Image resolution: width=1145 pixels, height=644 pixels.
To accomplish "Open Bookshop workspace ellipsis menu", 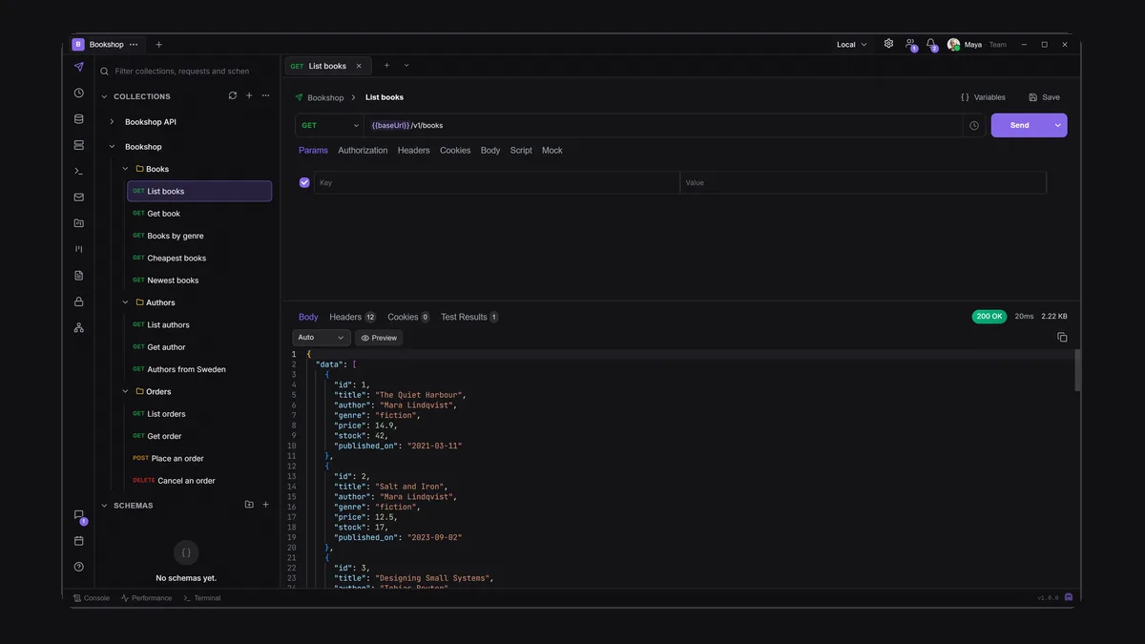I will click(134, 44).
